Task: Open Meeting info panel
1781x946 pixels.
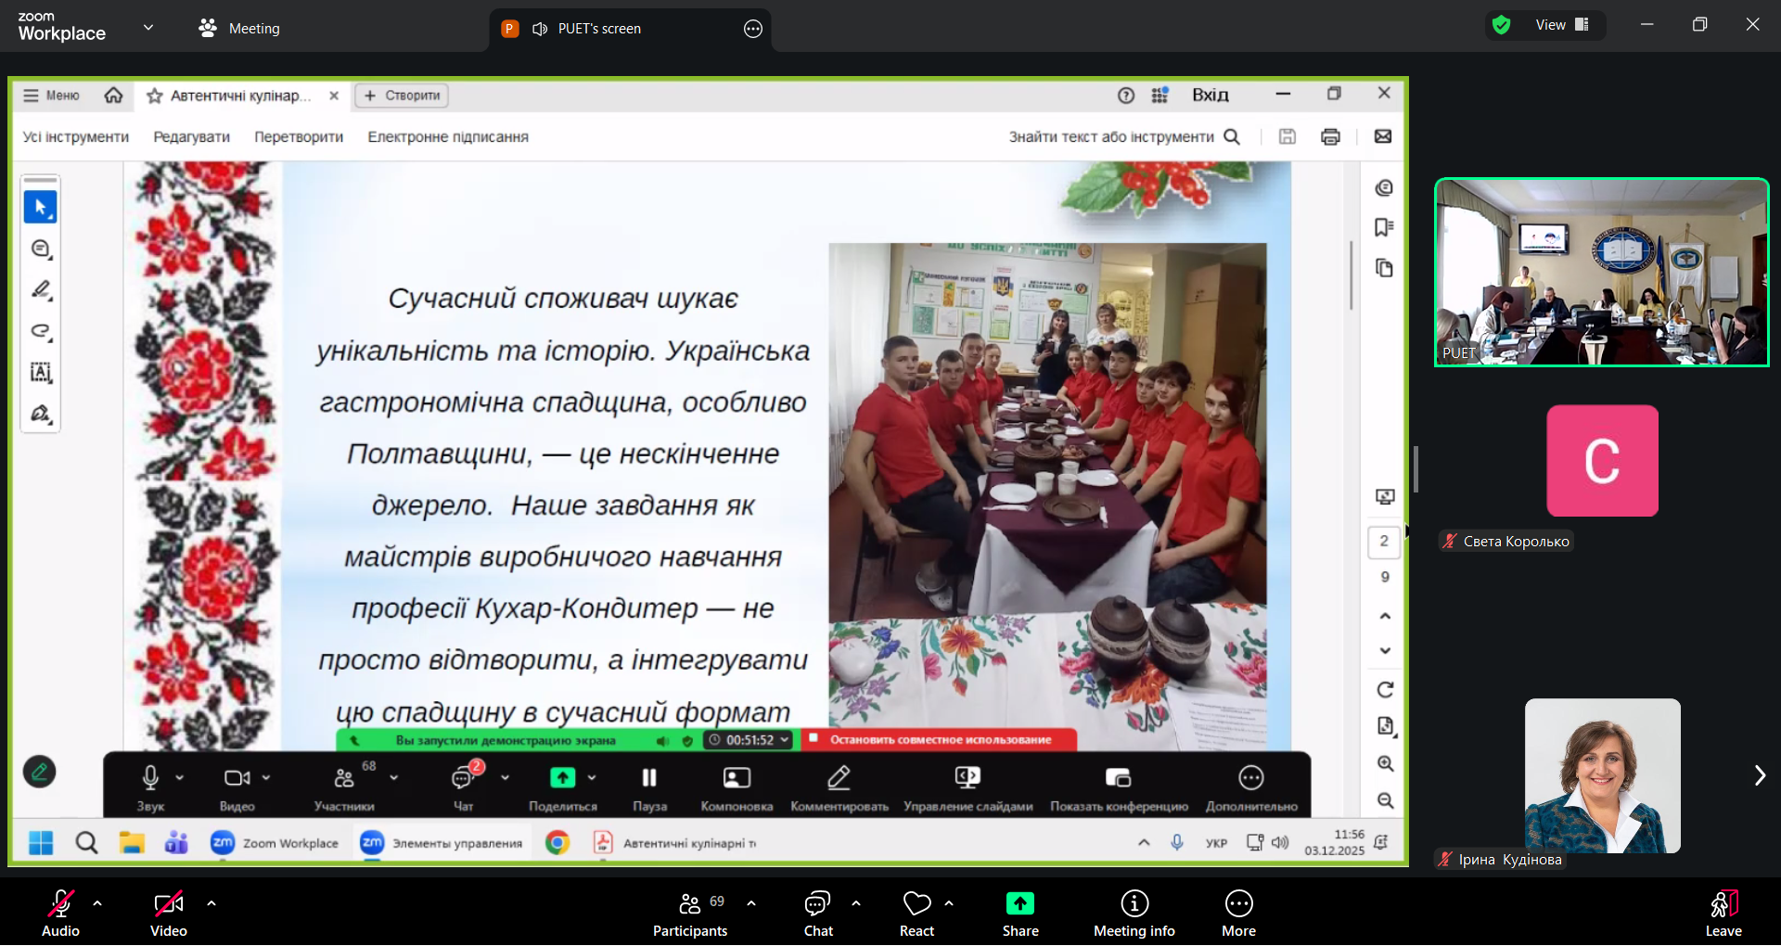Action: (1134, 914)
